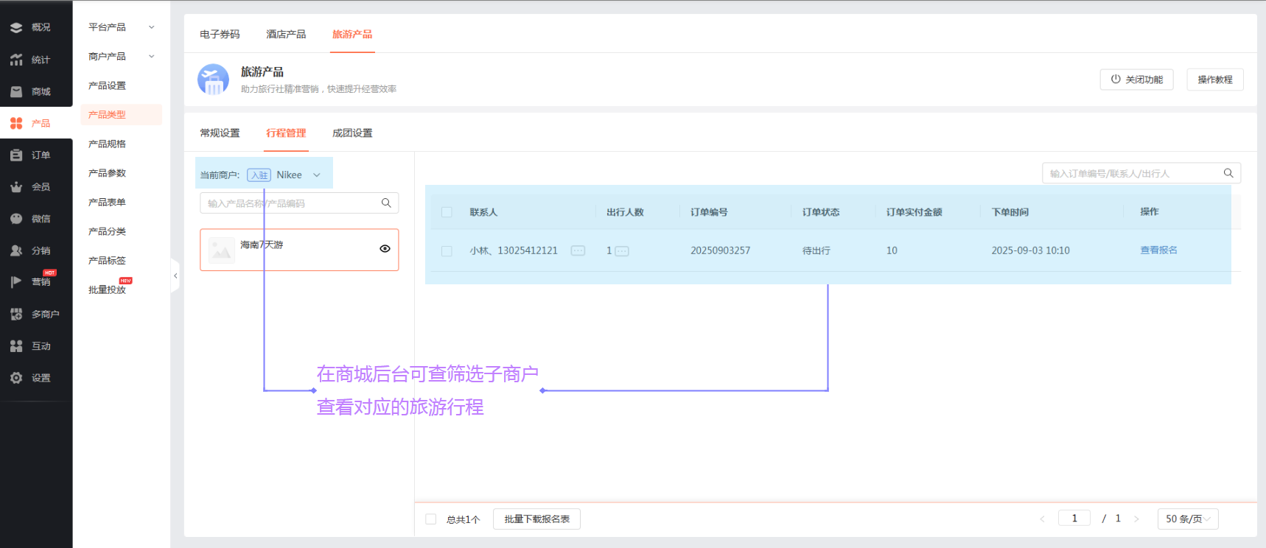The width and height of the screenshot is (1266, 548).
Task: Click the 批量下载报名表 button
Action: coord(536,519)
